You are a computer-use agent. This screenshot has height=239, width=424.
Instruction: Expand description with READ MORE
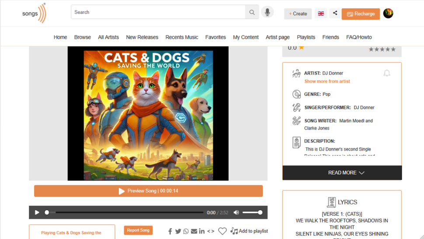(342, 173)
